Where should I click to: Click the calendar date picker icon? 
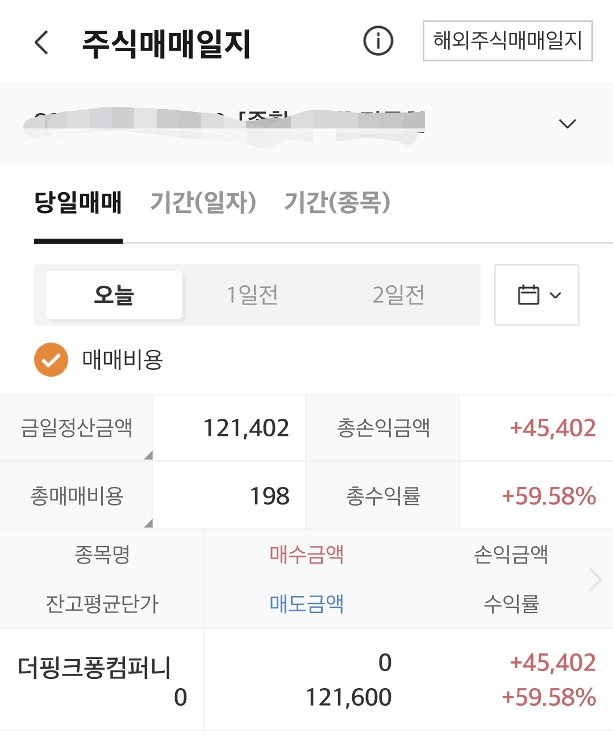(528, 295)
